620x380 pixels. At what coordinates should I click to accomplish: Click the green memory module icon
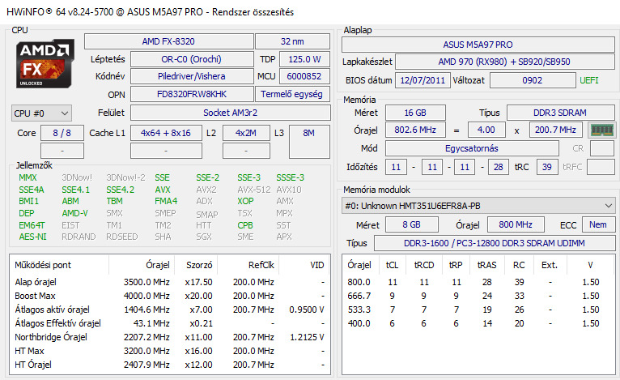pos(602,130)
